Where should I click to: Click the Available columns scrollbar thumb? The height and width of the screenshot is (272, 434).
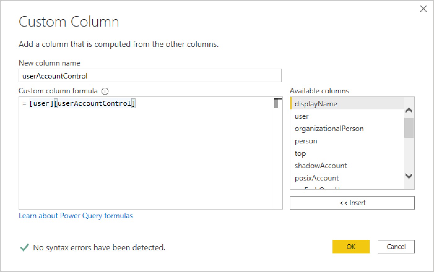[409, 128]
